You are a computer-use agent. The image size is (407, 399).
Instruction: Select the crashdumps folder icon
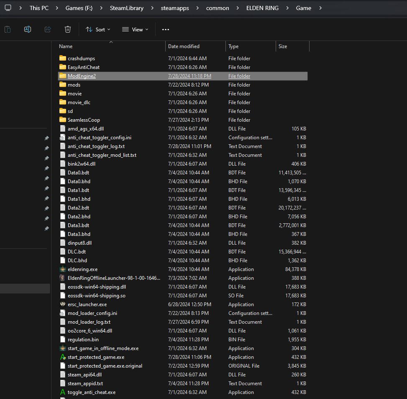pyautogui.click(x=63, y=58)
